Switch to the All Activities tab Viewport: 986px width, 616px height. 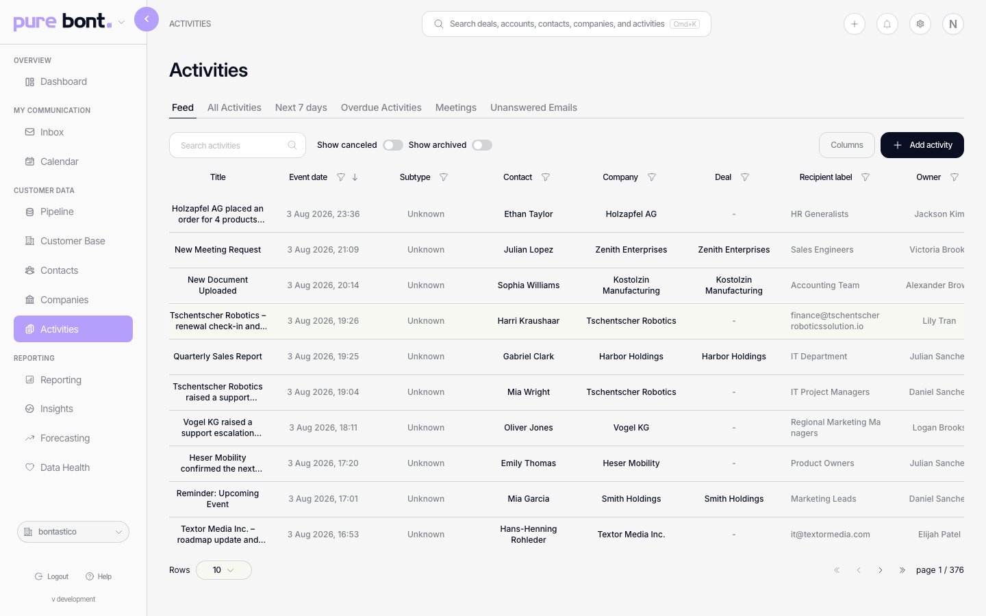click(234, 107)
